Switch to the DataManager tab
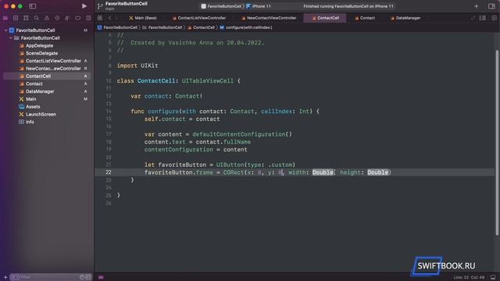This screenshot has width=500, height=281. click(x=405, y=18)
